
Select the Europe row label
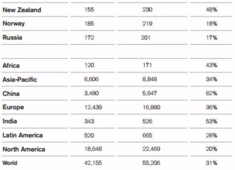point(13,107)
